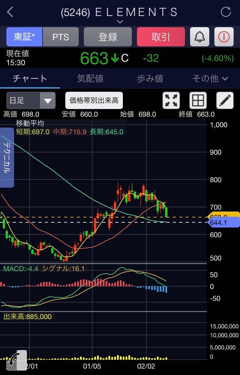Switch to the 歩み値 tab
This screenshot has height=375, width=240.
150,78
